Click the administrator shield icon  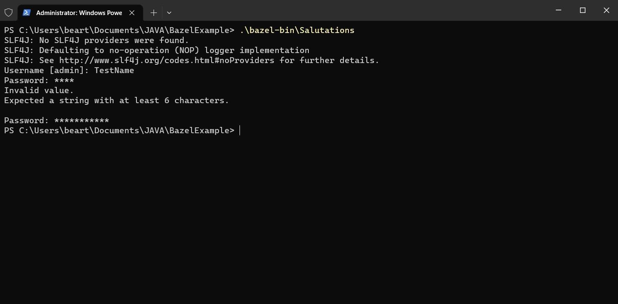[x=8, y=13]
